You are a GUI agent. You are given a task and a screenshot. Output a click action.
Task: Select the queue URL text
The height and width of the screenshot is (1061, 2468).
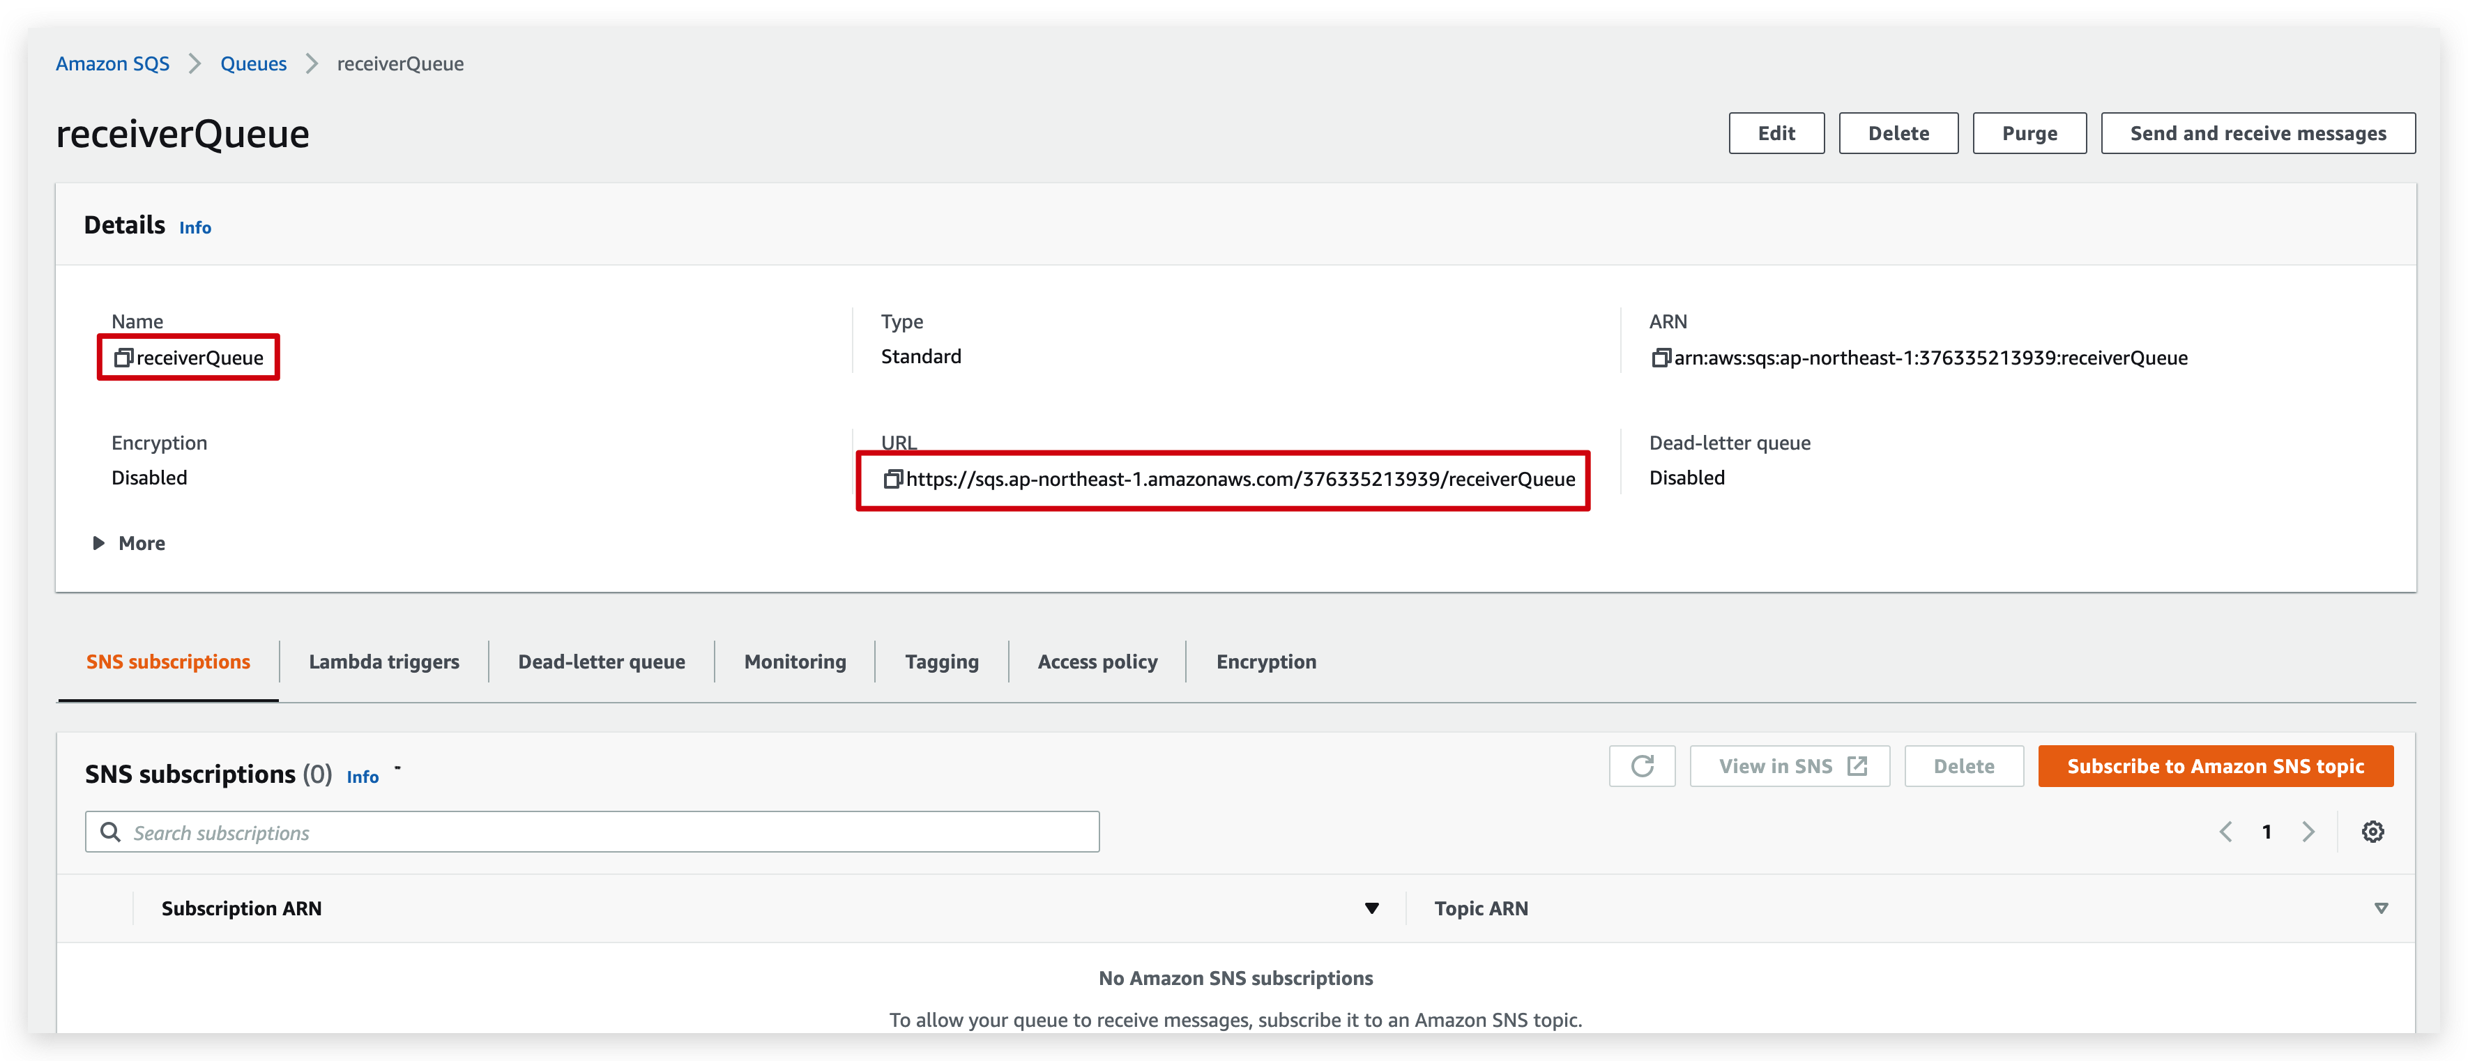click(x=1241, y=479)
